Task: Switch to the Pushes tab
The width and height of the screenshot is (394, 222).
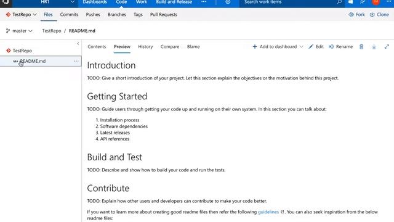Action: pyautogui.click(x=93, y=15)
